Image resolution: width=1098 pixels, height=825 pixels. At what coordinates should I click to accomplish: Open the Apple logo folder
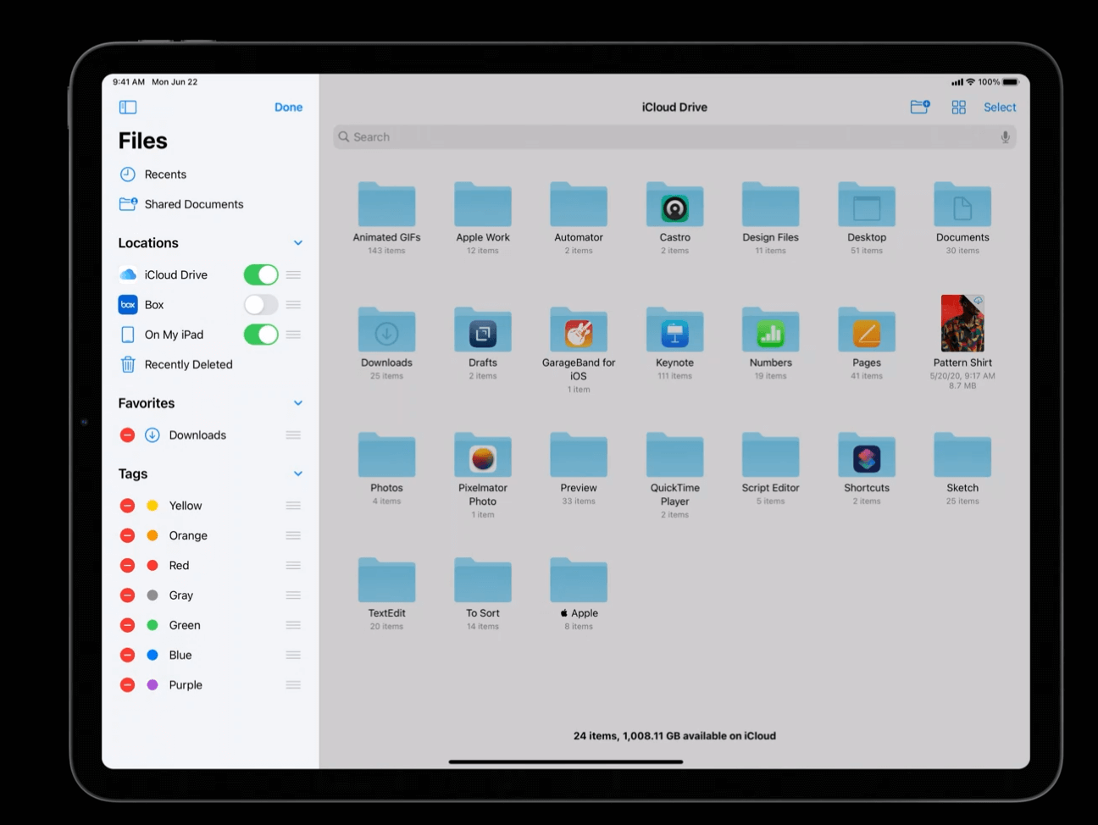(x=579, y=580)
